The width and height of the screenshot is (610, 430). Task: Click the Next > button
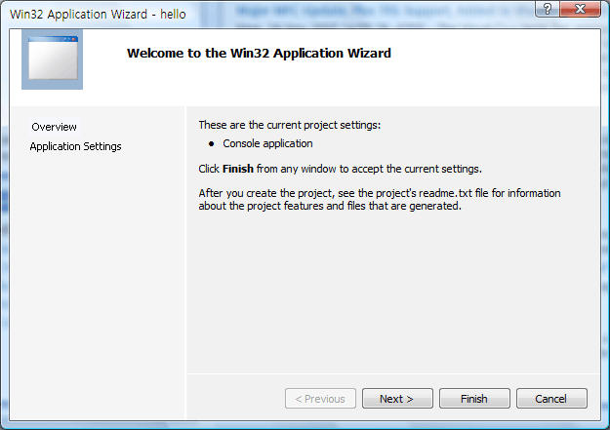point(397,399)
